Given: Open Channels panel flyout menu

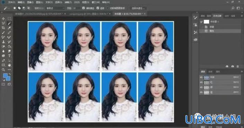Looking at the screenshot, I should click(242, 71).
